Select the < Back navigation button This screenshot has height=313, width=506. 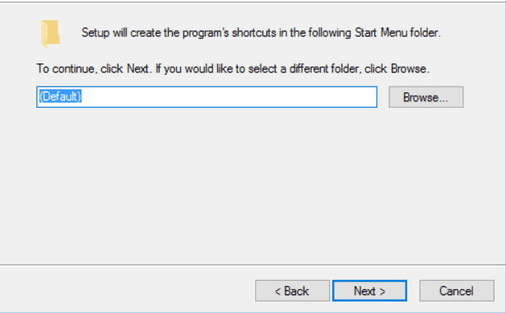click(x=292, y=291)
